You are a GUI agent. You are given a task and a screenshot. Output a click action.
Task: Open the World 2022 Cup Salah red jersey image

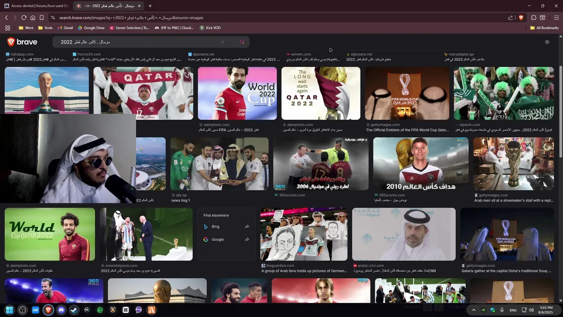238,93
